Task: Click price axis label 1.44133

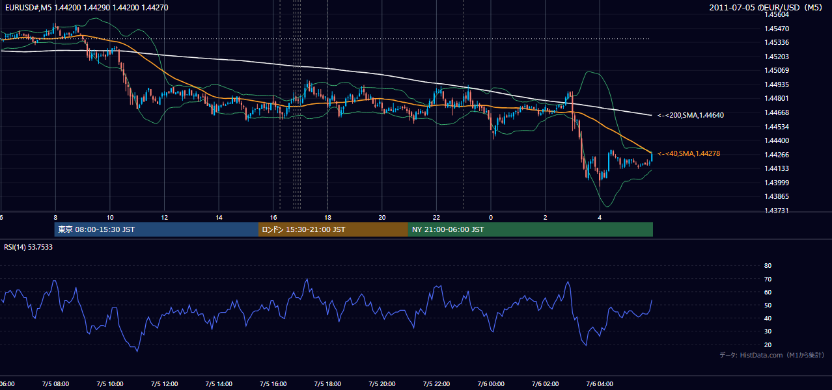Action: click(x=777, y=168)
